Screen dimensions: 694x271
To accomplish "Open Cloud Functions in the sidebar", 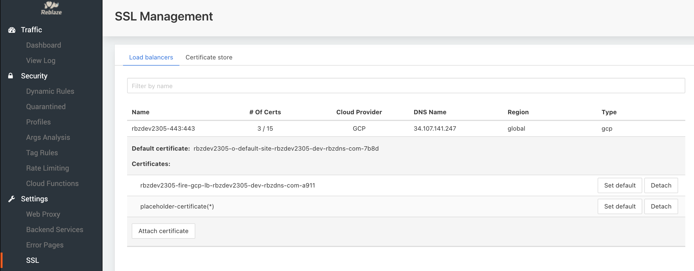I will click(x=52, y=183).
